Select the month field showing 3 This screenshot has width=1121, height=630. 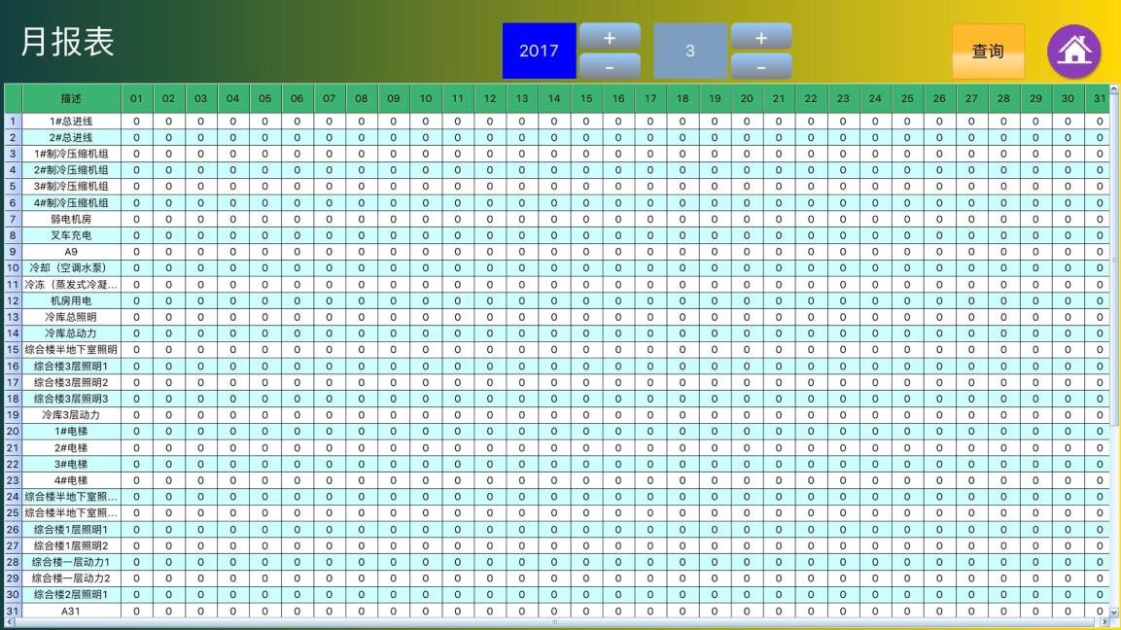(690, 51)
